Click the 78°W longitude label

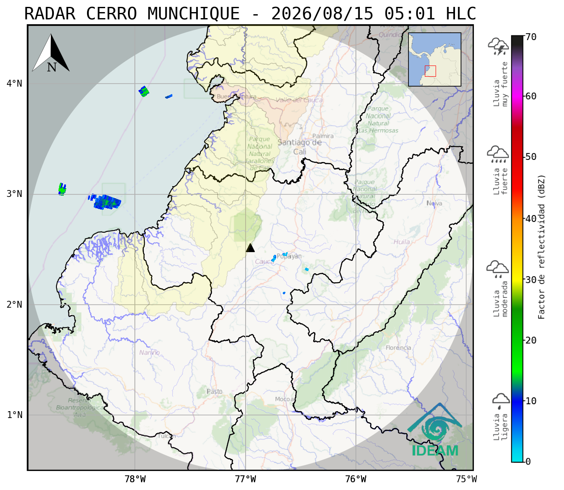click(135, 479)
